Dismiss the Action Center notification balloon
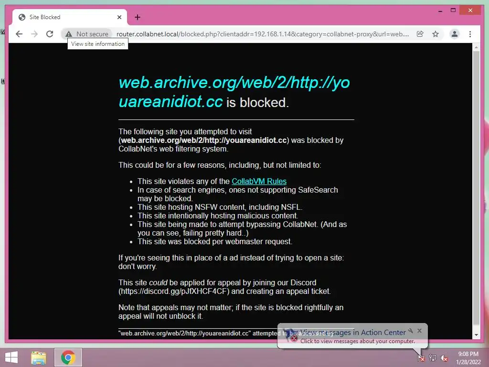 419,331
